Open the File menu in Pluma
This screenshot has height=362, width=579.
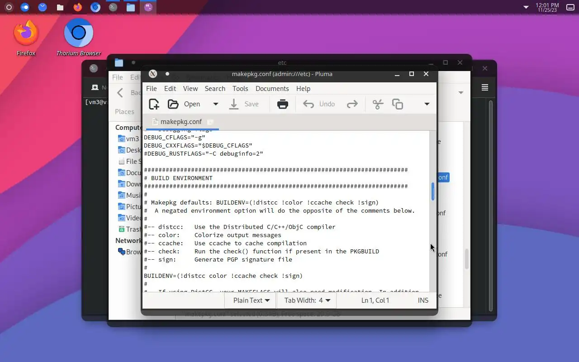pyautogui.click(x=152, y=89)
